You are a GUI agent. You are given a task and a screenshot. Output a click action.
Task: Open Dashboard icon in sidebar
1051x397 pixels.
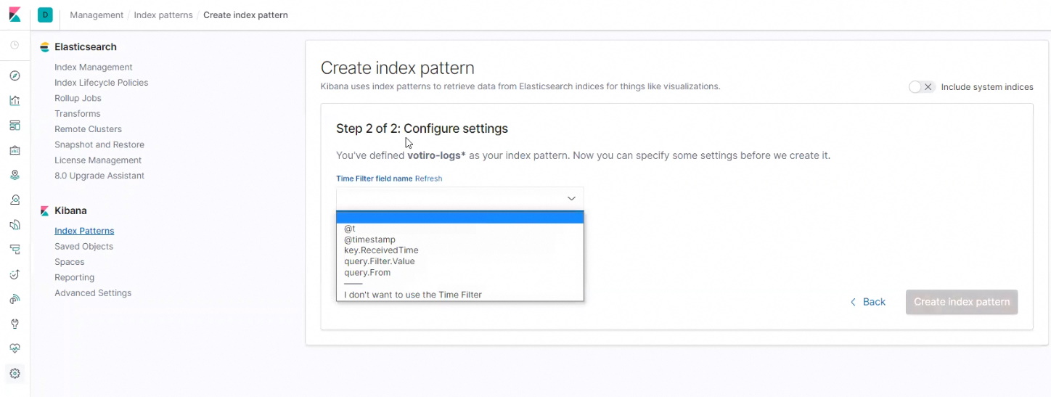(x=15, y=126)
